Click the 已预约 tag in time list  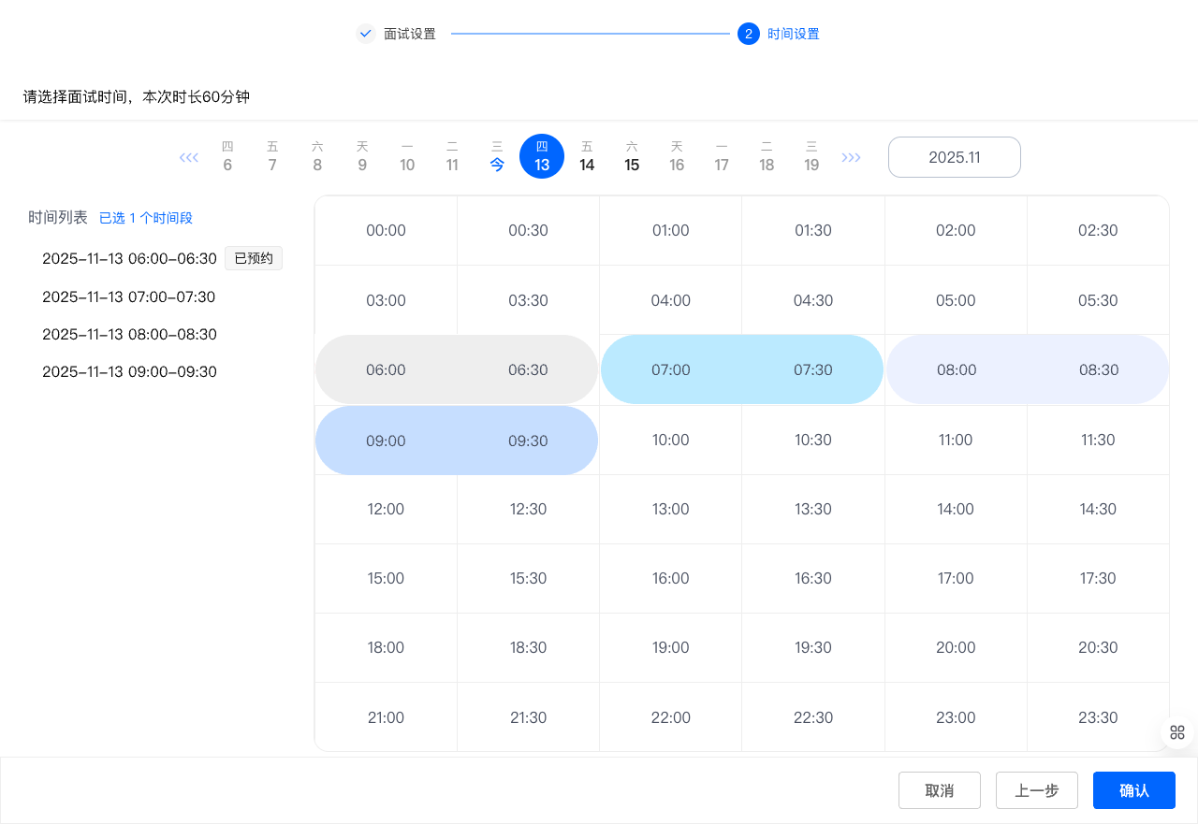coord(254,259)
